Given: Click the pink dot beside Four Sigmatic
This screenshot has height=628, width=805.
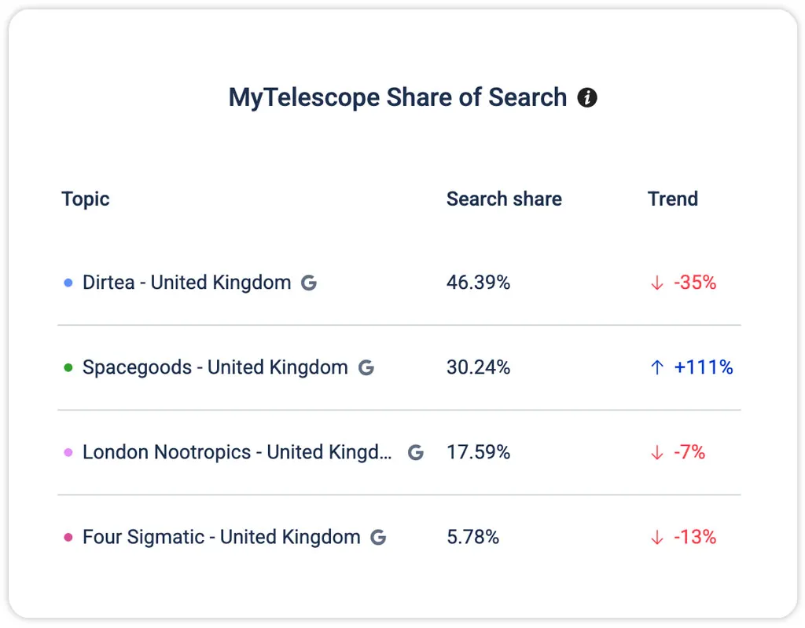Looking at the screenshot, I should (x=68, y=537).
